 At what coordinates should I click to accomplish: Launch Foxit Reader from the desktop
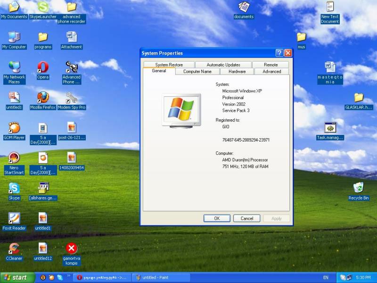click(x=14, y=218)
